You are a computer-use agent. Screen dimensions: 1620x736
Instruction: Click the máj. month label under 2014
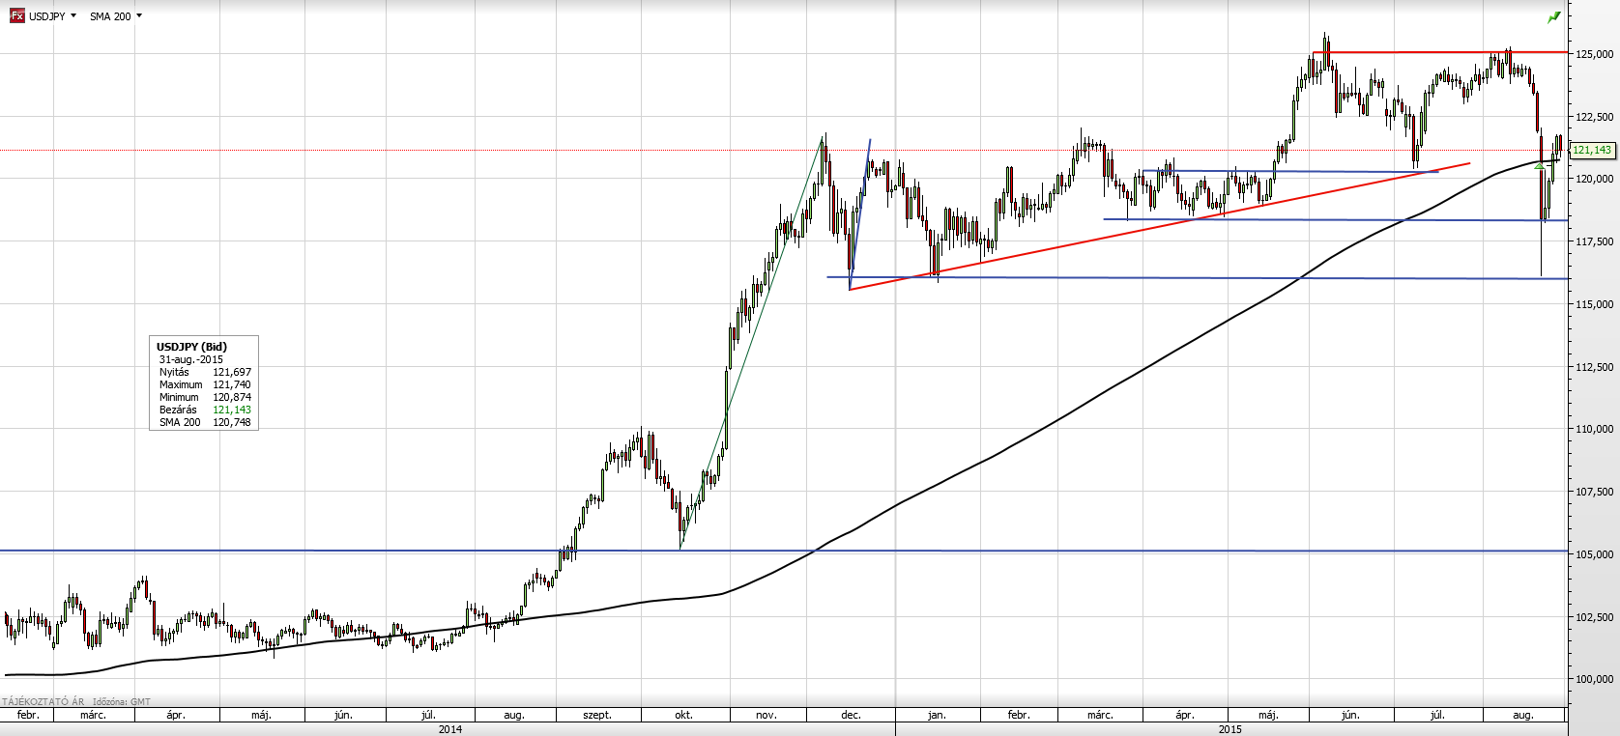coord(261,715)
